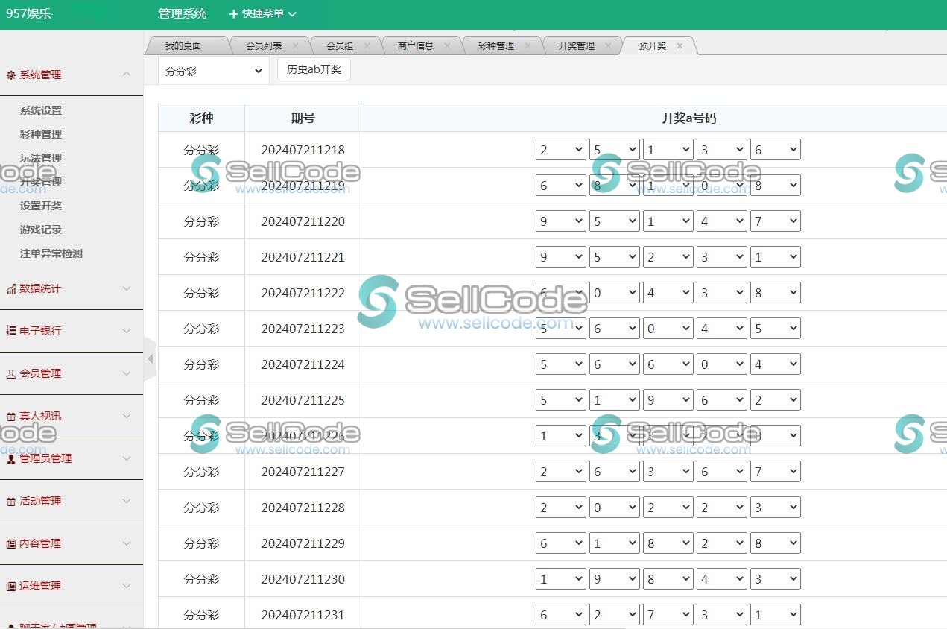Screen dimensions: 947x629
Task: Collapse the 系统管理 section chevron
Action: coord(126,74)
